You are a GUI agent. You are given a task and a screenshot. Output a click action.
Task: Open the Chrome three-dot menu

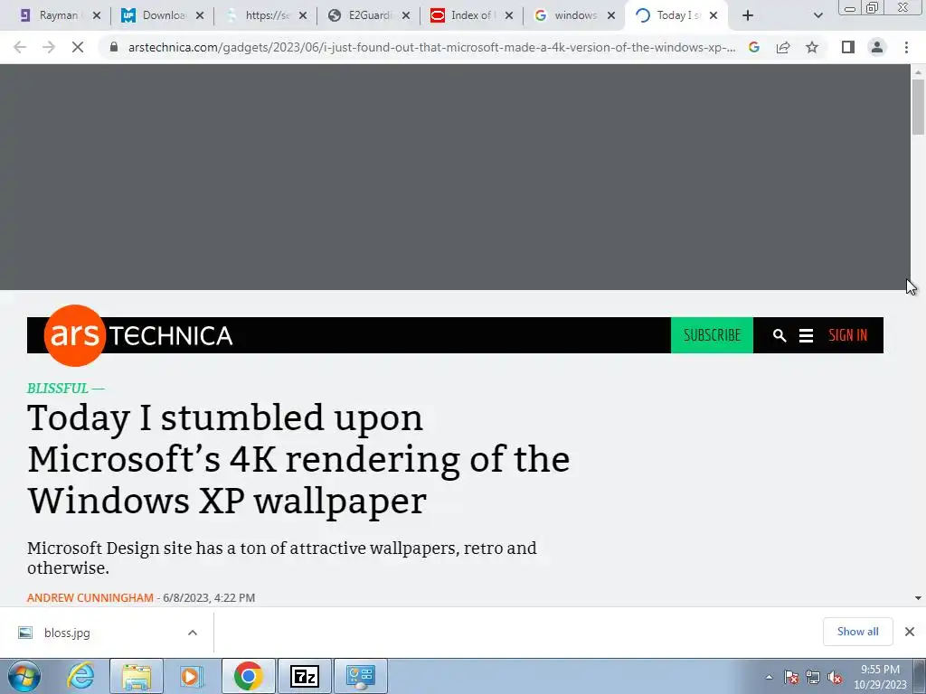pyautogui.click(x=906, y=47)
